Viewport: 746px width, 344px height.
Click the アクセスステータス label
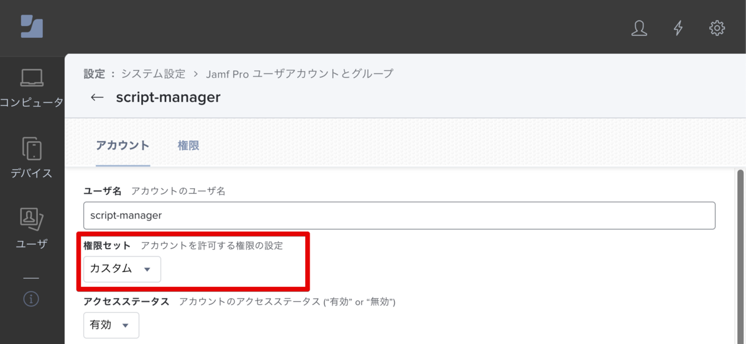point(126,302)
